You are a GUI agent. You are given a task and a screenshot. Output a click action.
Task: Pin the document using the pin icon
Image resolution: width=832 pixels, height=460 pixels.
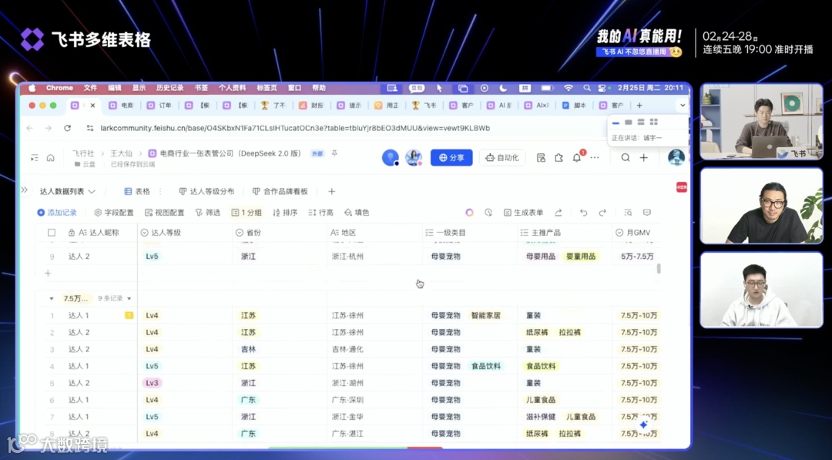pos(334,153)
